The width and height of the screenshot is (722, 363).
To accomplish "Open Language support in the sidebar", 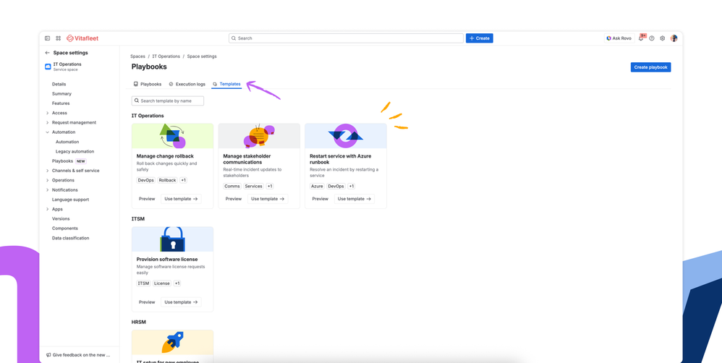I will click(70, 200).
